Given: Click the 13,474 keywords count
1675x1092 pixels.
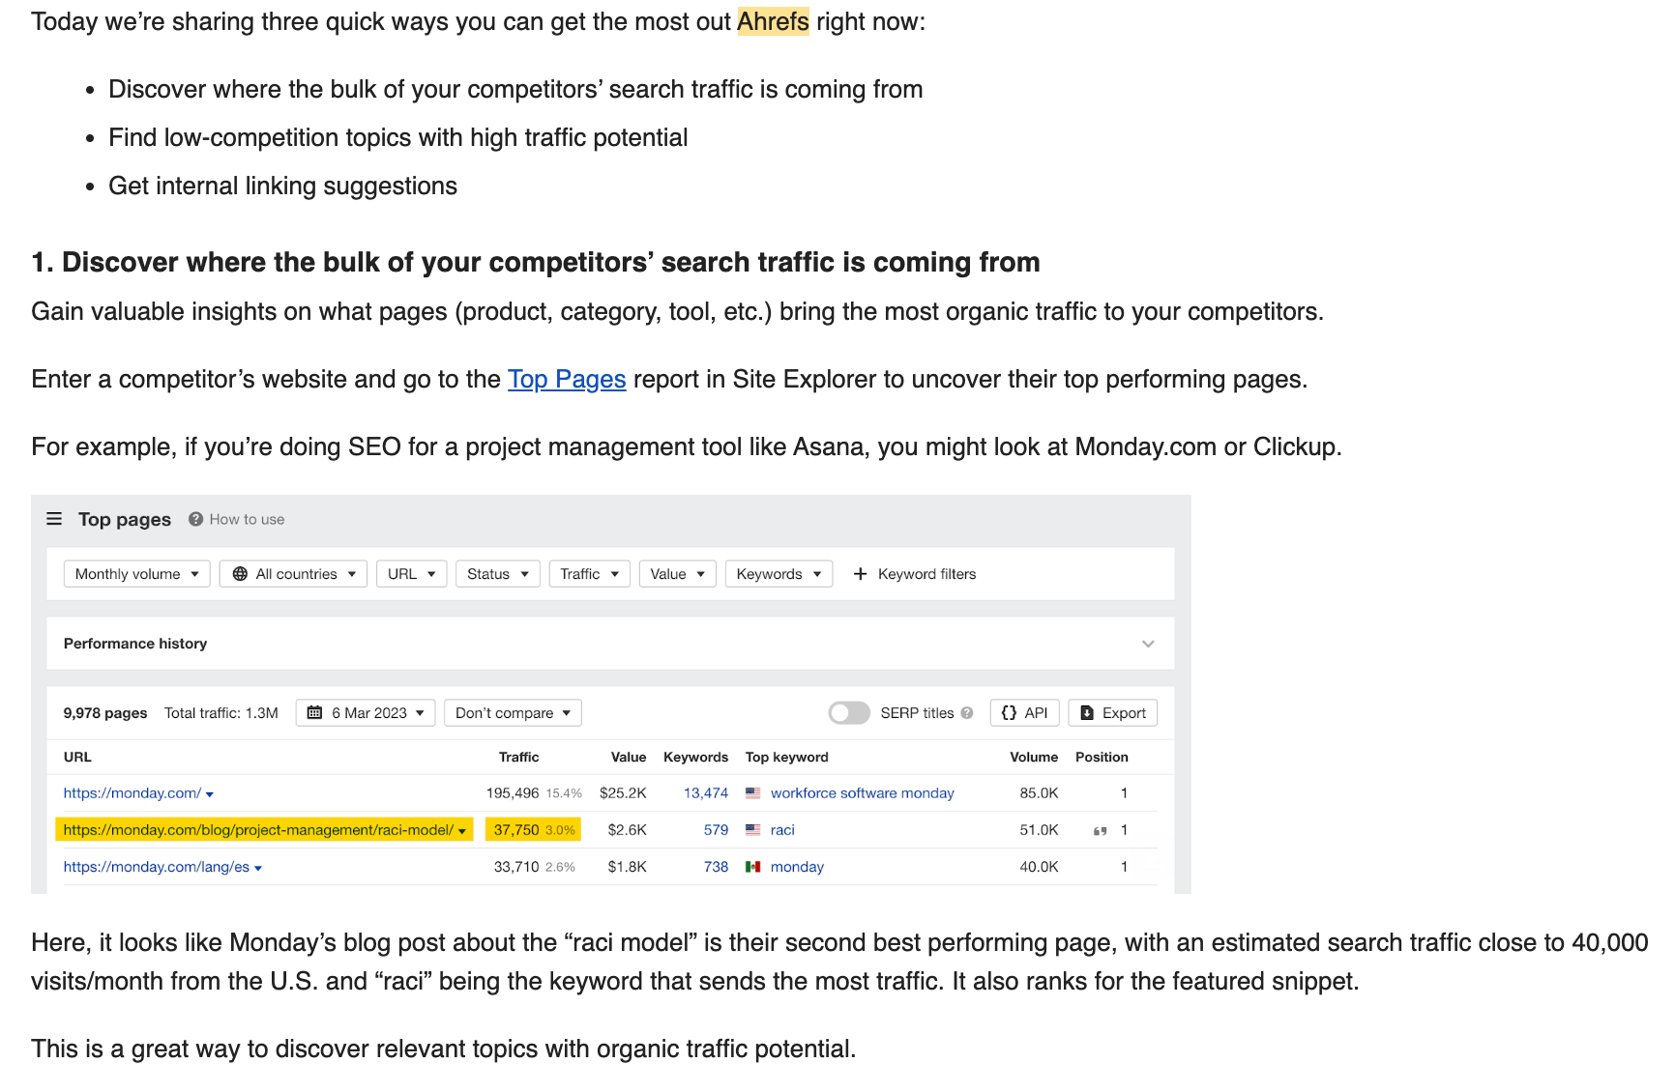Looking at the screenshot, I should [x=706, y=793].
